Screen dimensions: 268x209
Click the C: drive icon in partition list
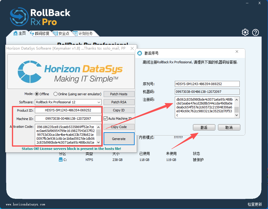[x=61, y=160]
